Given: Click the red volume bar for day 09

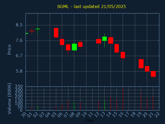Looking at the screenshot, I should click(80, 106).
